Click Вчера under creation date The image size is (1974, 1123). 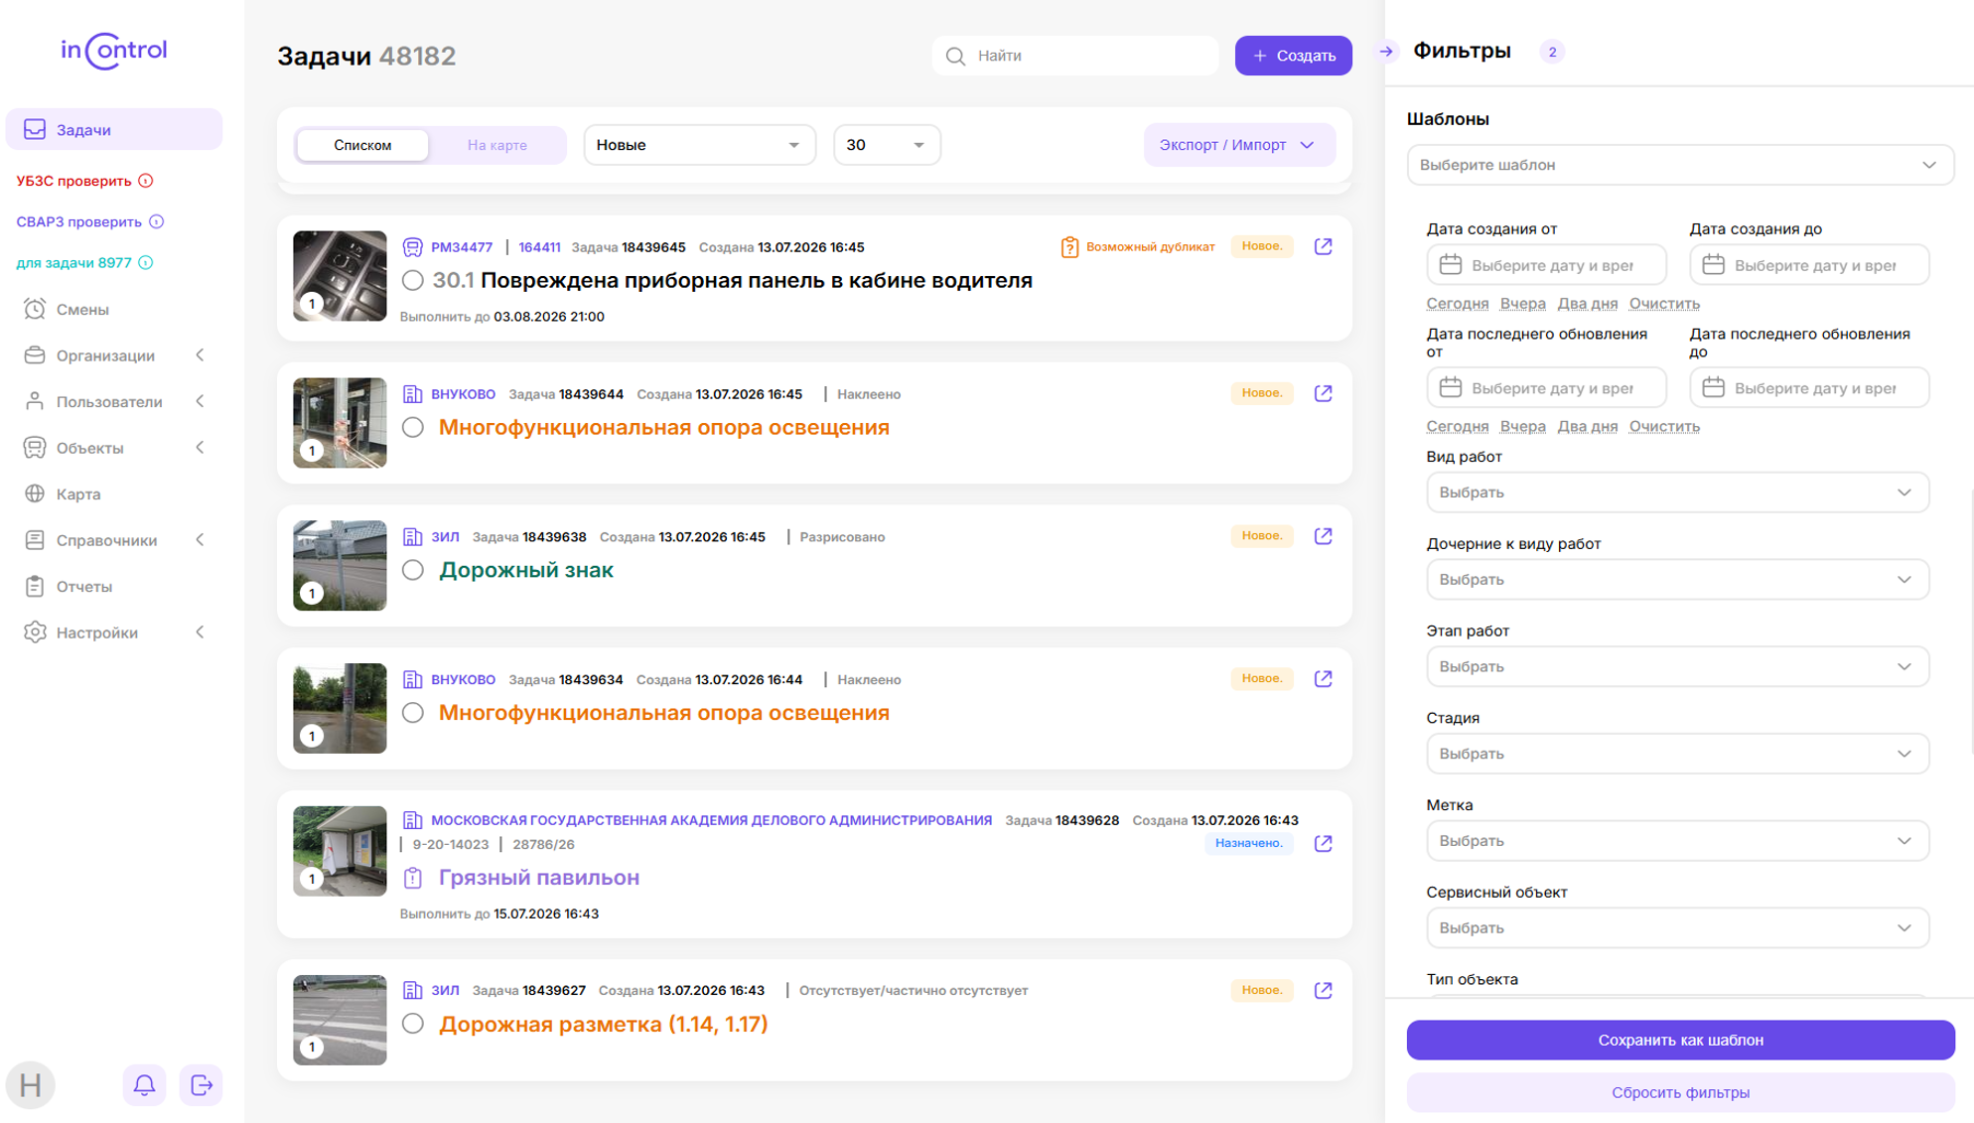1522,304
